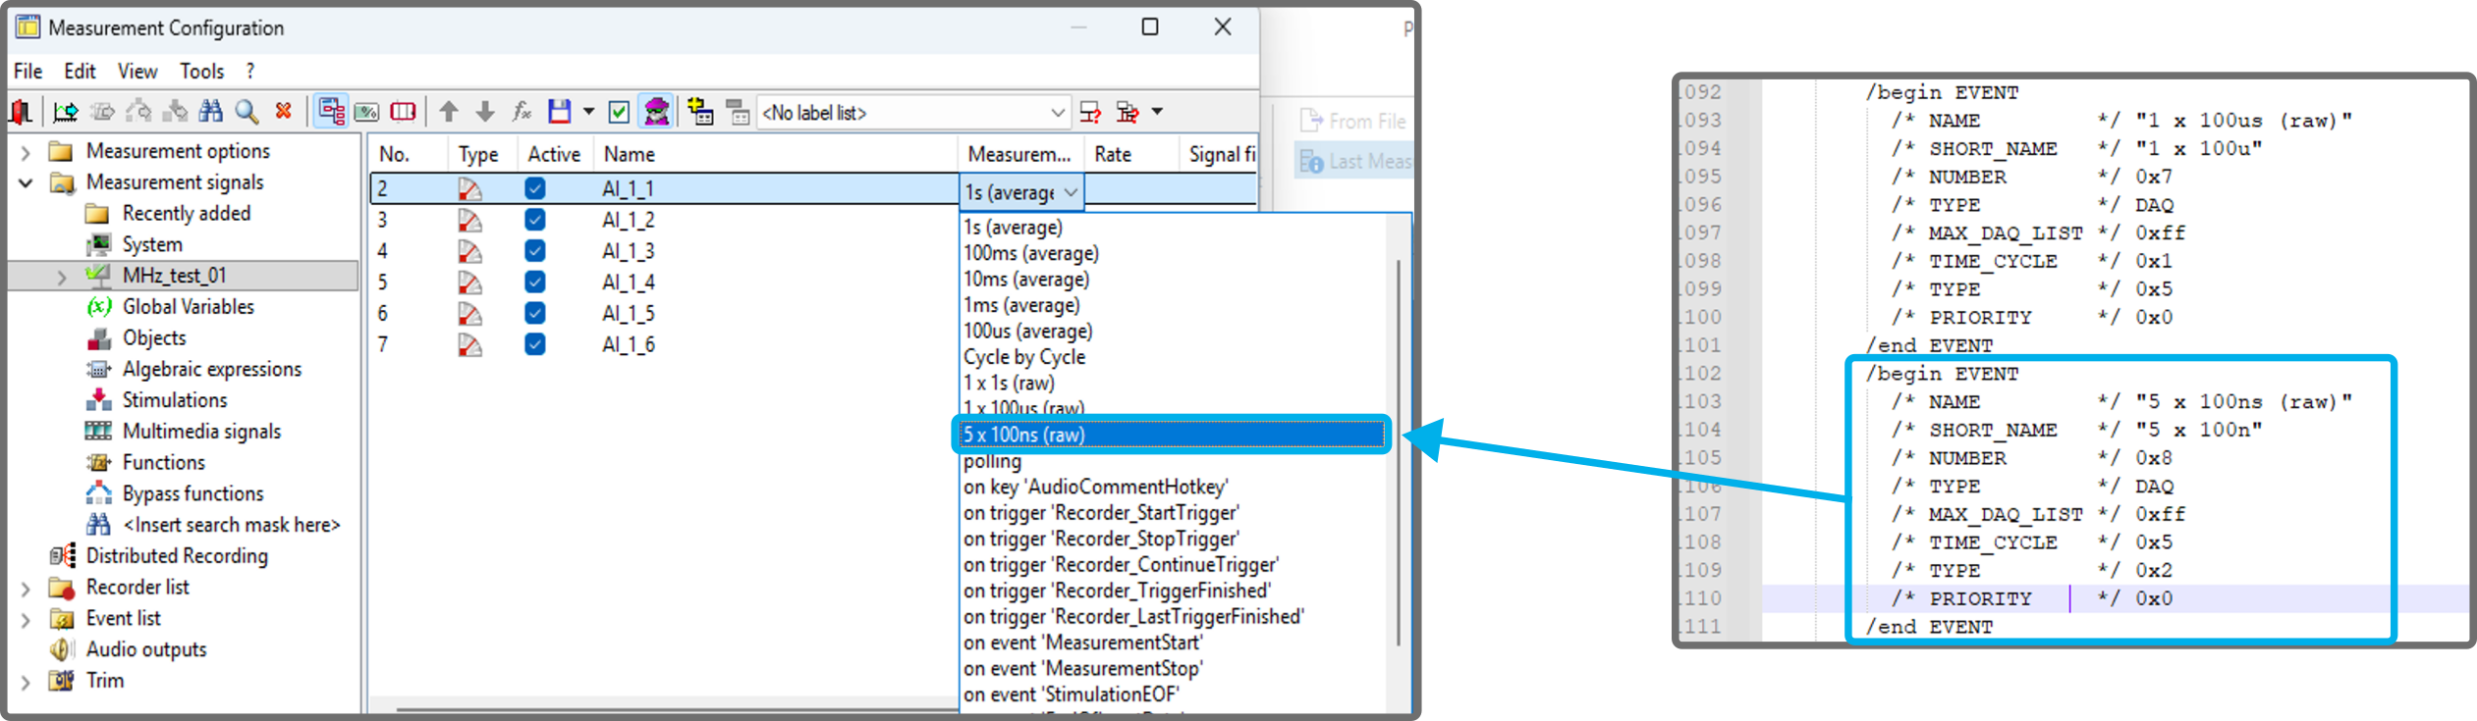Click the red door exit icon

[x=21, y=112]
